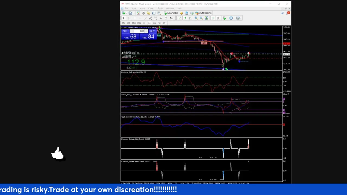Switch to D1 timeframe
347x195 pixels.
coord(155,23)
